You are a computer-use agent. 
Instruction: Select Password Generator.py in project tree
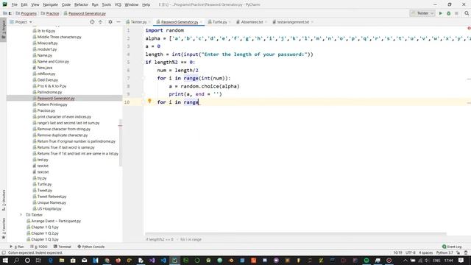click(56, 98)
